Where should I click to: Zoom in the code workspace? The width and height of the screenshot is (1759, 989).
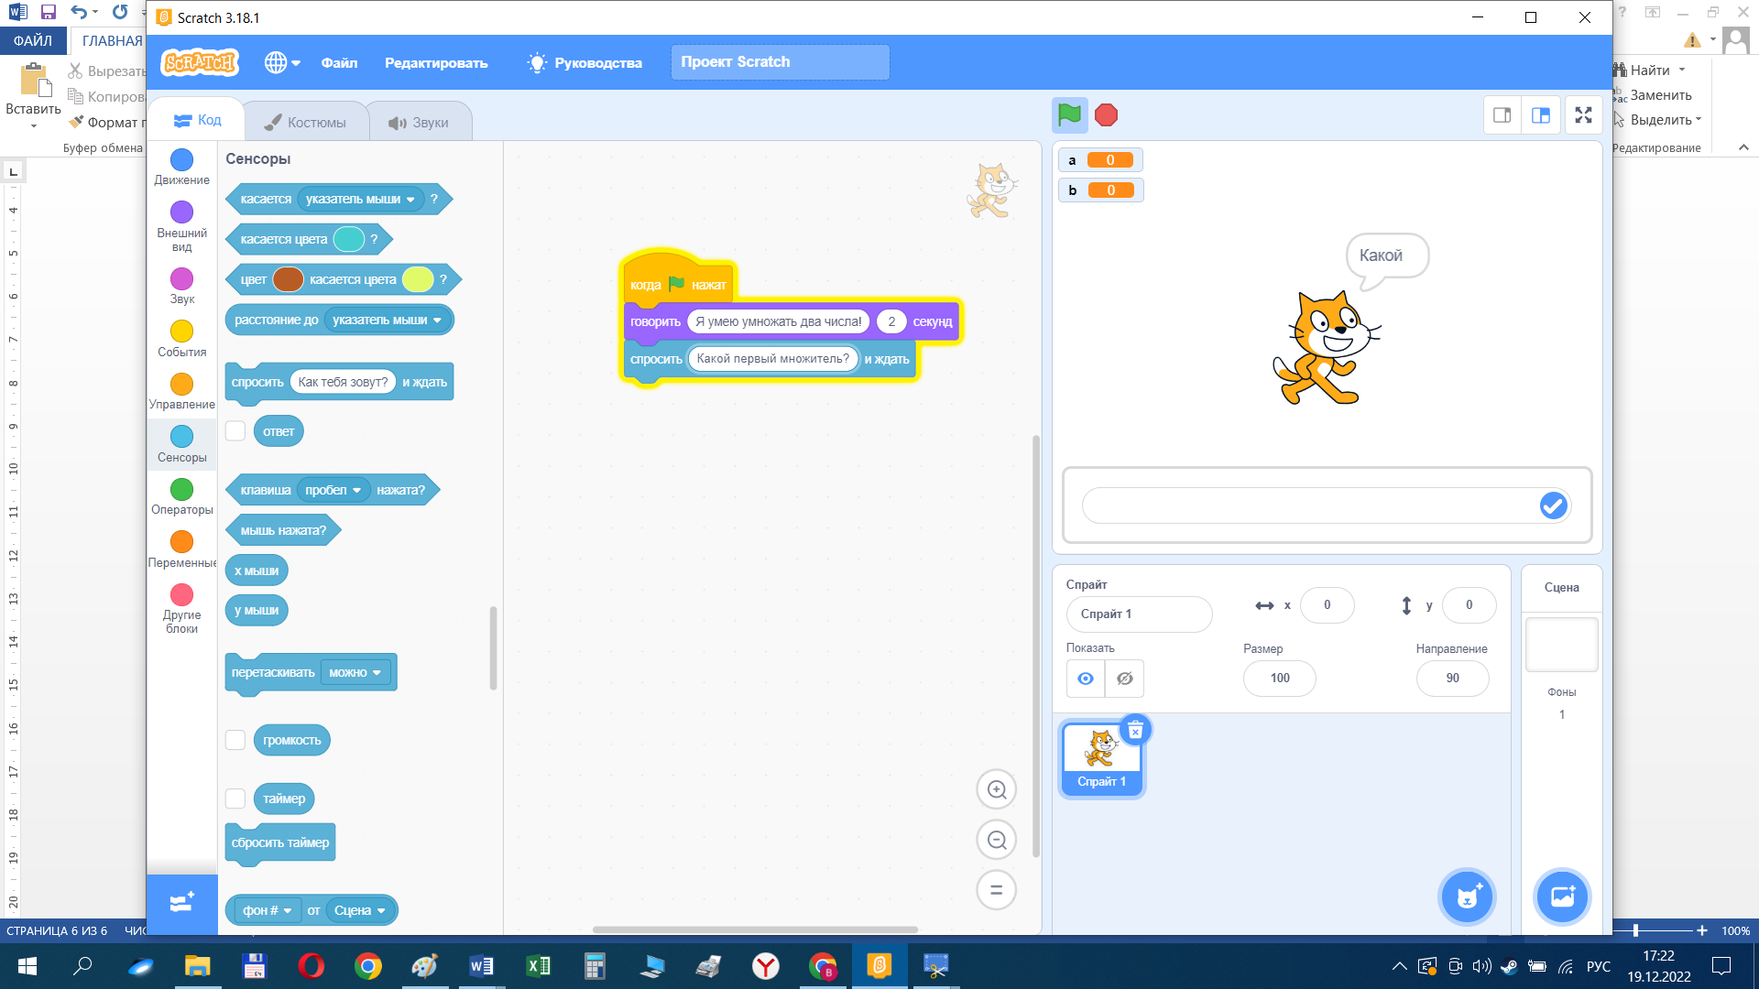click(x=996, y=789)
